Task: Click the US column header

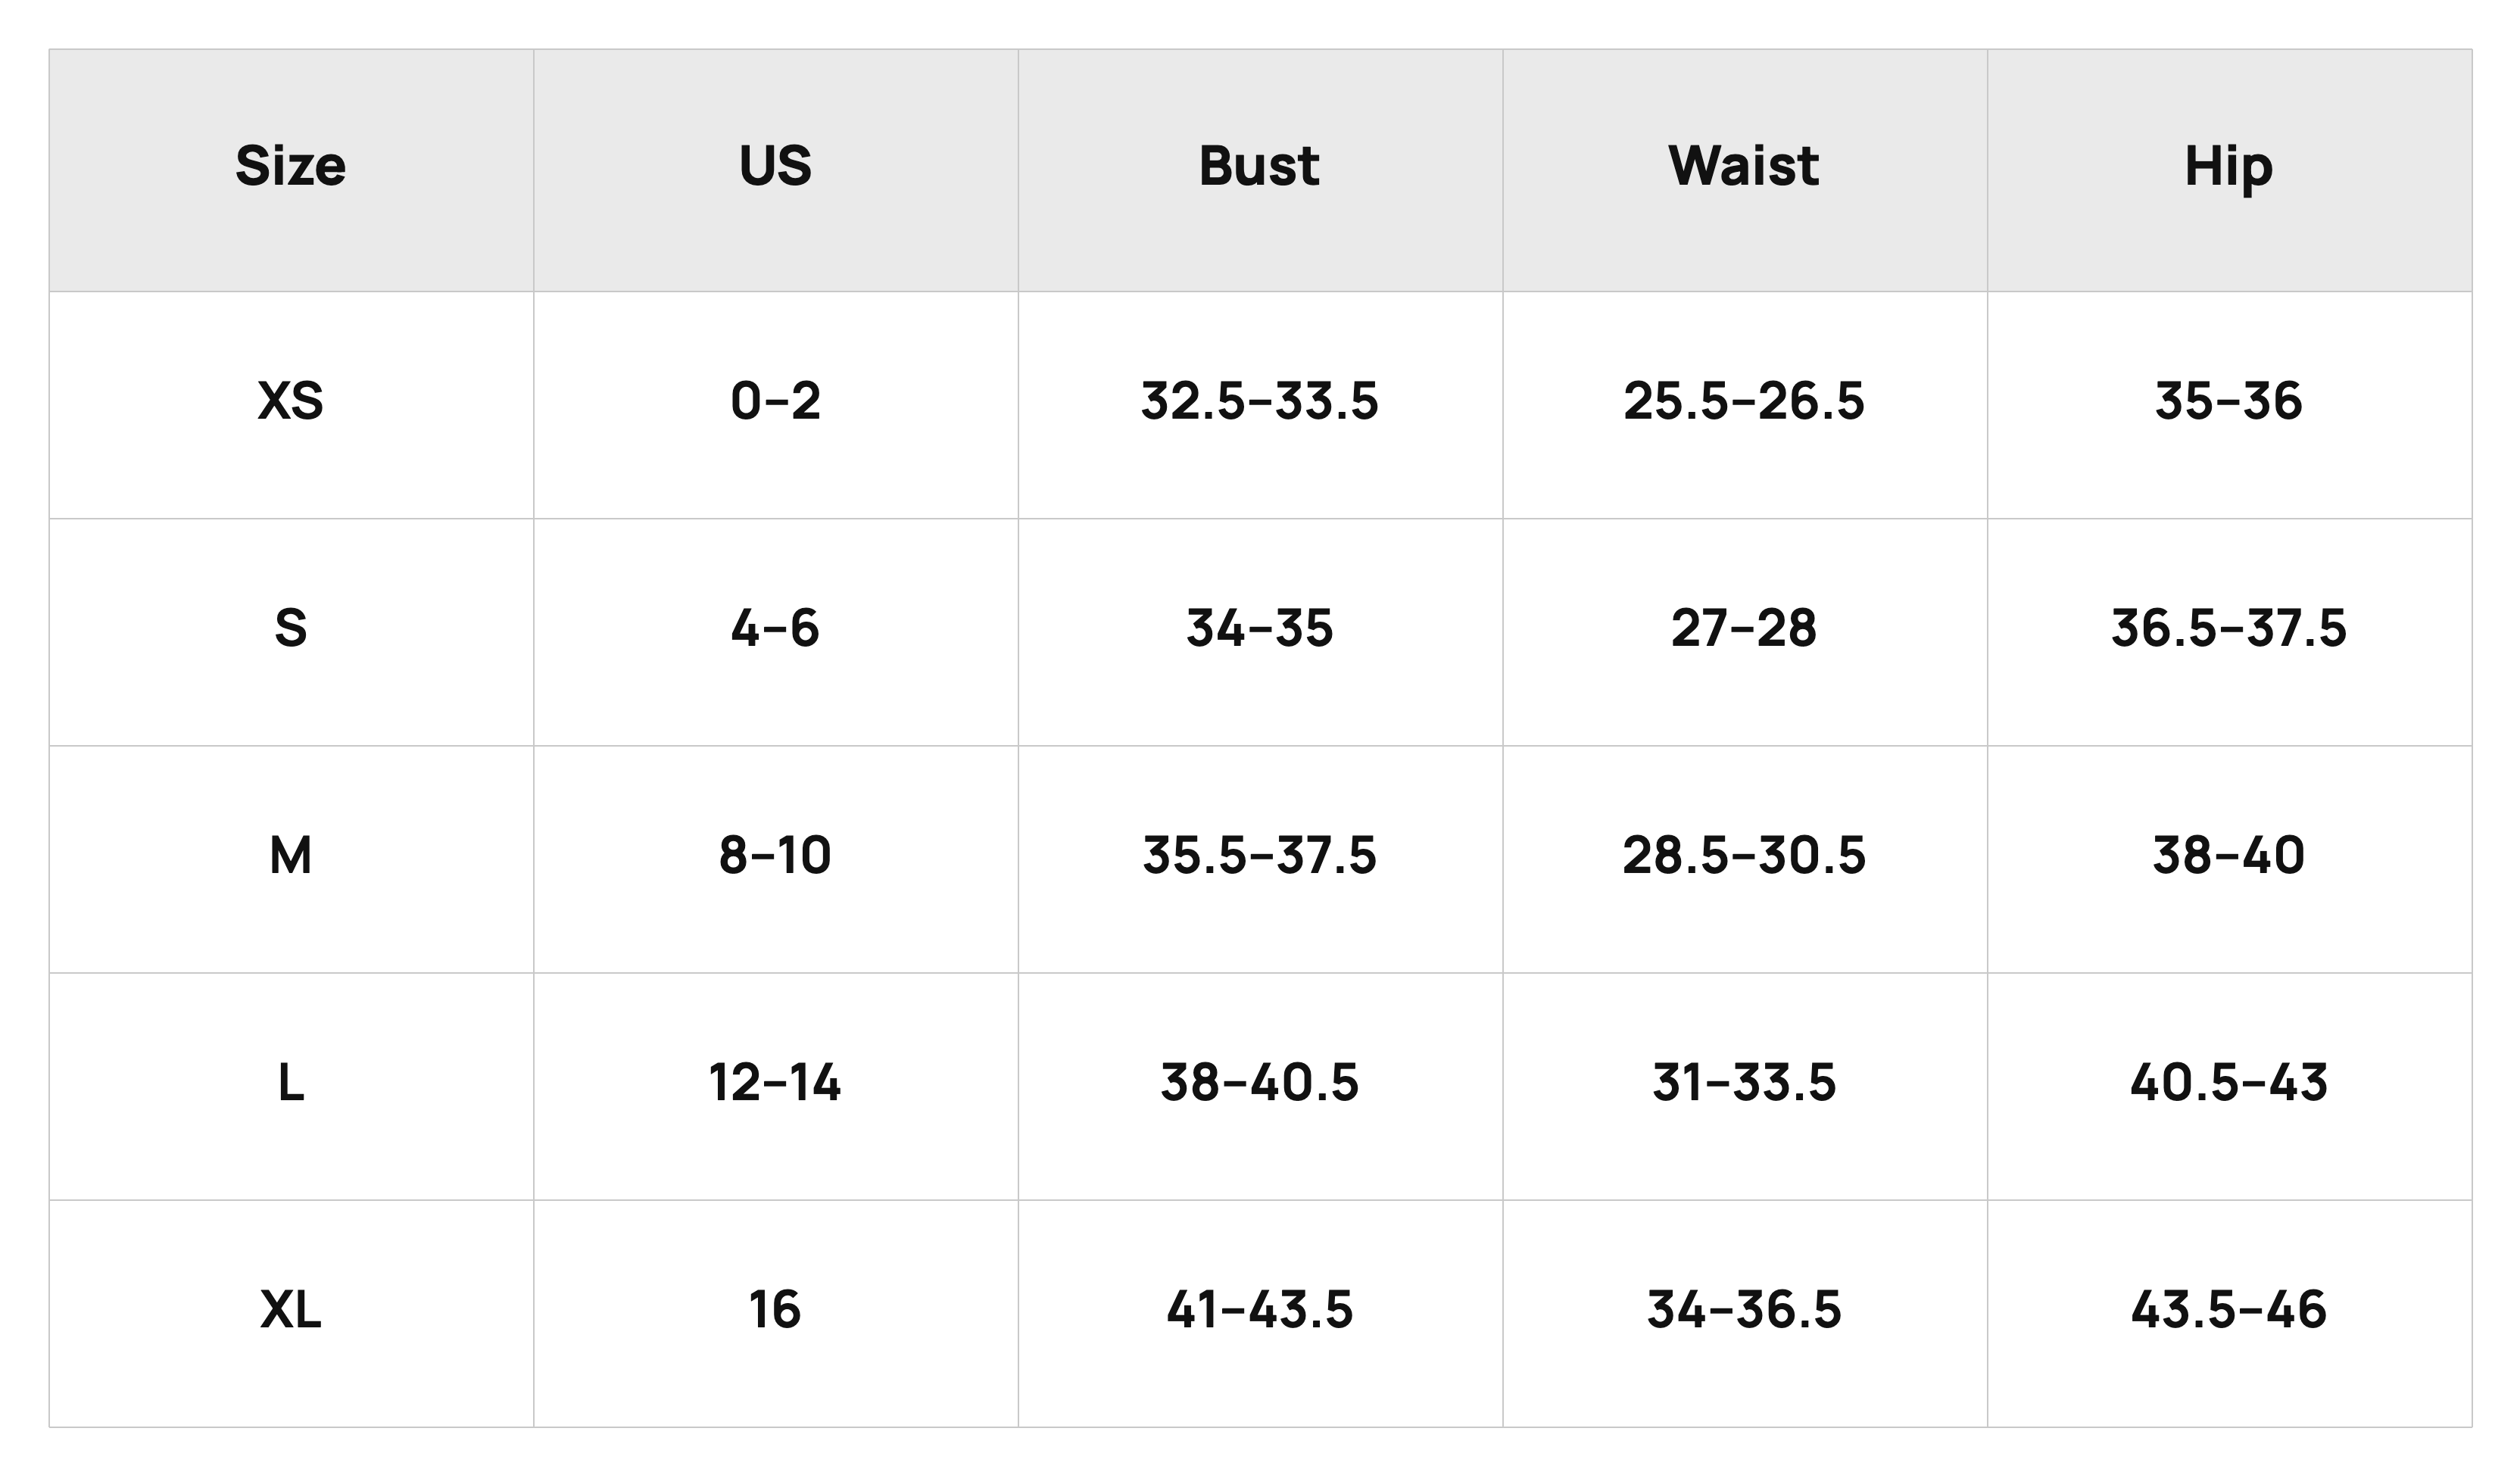Action: (775, 166)
